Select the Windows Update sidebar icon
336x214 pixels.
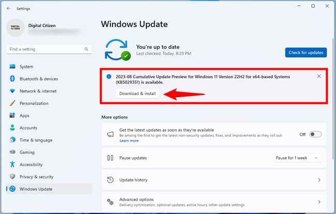12,189
